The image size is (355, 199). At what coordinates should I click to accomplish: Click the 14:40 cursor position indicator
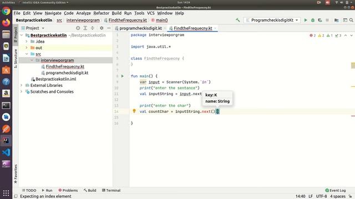[x=300, y=196]
